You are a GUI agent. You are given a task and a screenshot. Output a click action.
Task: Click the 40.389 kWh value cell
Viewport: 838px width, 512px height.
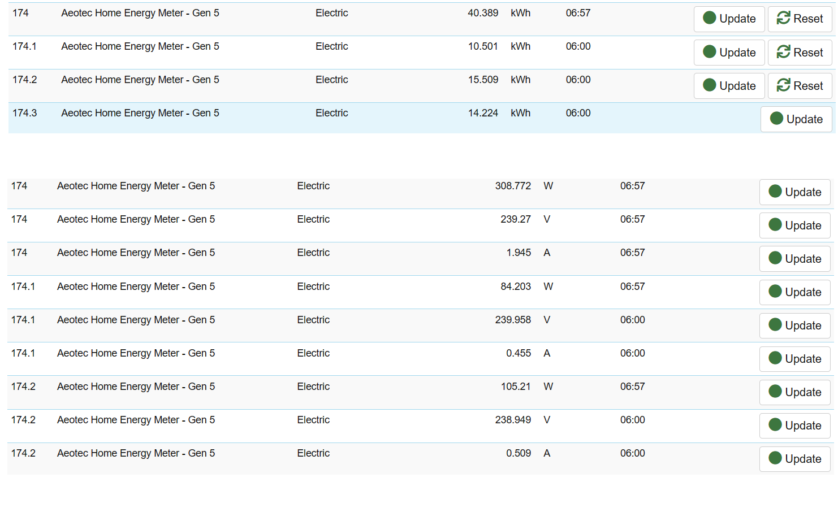point(482,13)
